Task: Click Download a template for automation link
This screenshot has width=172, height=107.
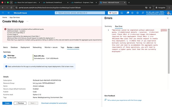Action: click(54, 103)
